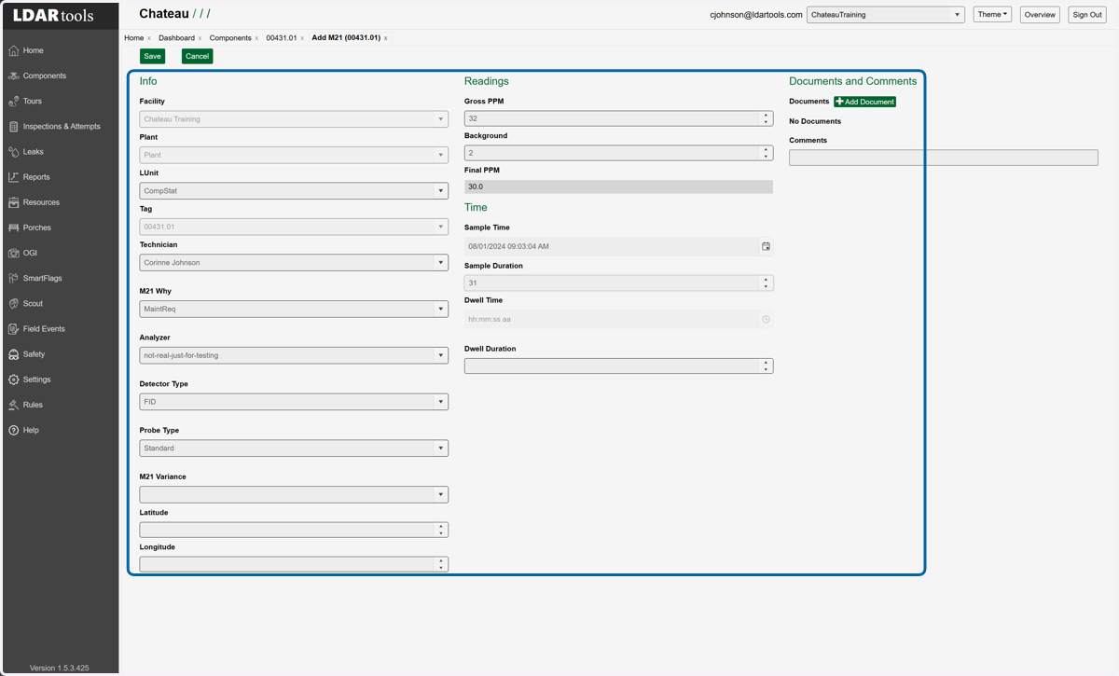Open the LUnit CompStat dropdown

(x=294, y=190)
